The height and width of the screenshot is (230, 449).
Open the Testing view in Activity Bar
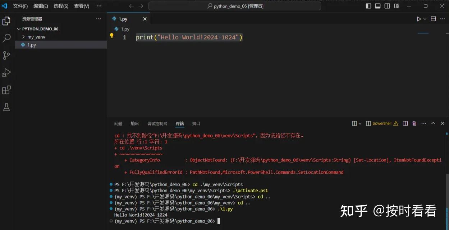click(x=6, y=107)
